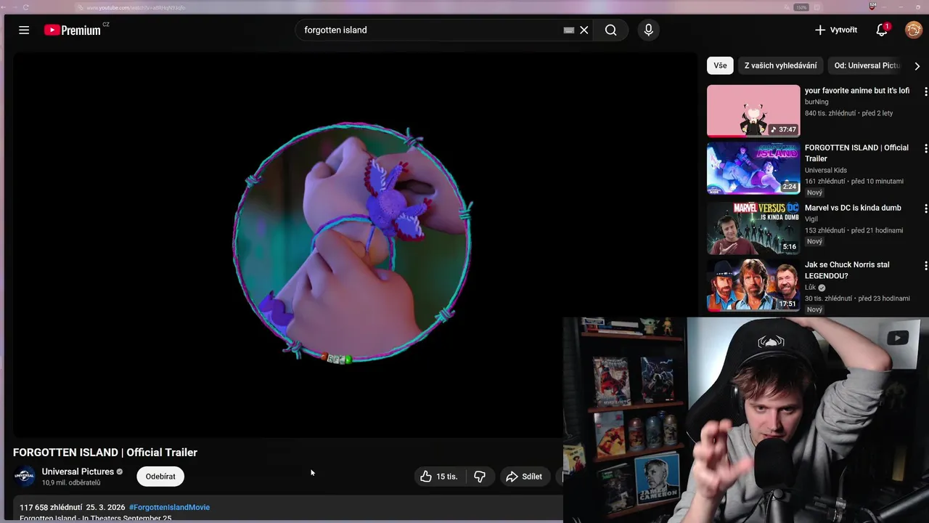Open options menu for lofi anime video

point(925,92)
